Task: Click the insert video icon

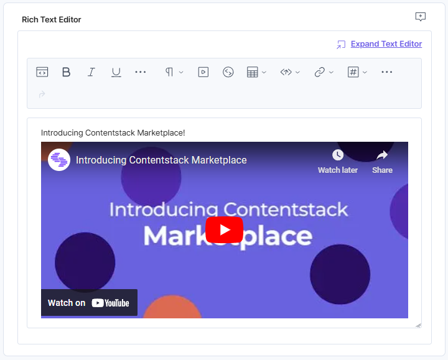Action: [x=203, y=72]
